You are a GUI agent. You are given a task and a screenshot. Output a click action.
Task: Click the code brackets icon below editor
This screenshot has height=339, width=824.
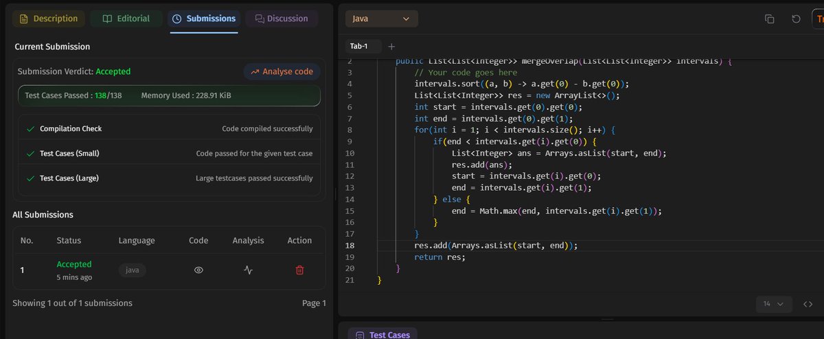(x=808, y=304)
